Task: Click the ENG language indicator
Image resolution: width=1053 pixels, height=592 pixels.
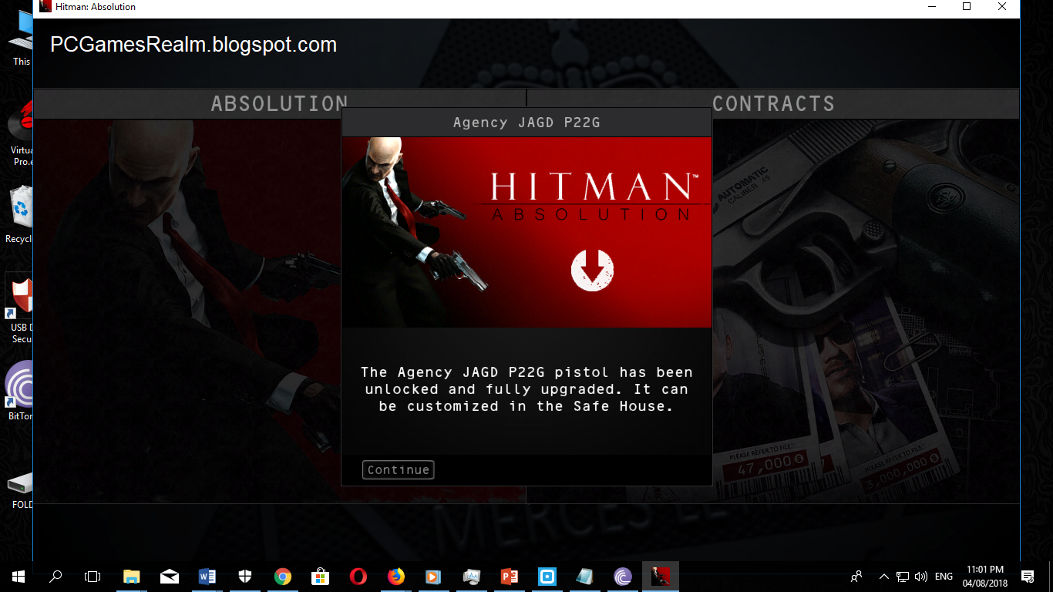Action: (944, 576)
